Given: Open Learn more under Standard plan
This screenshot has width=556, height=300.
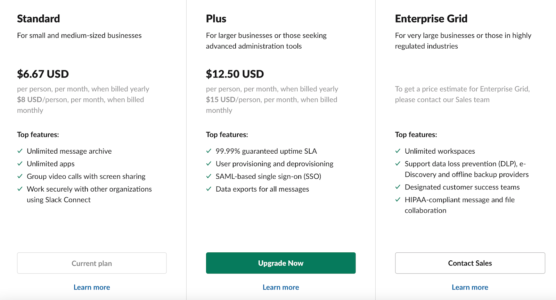Looking at the screenshot, I should point(92,287).
